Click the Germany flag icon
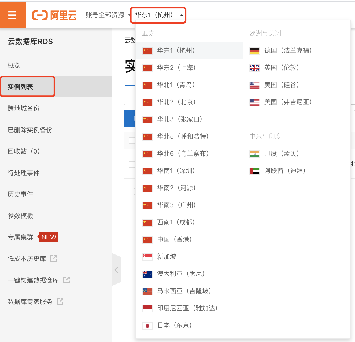This screenshot has height=342, width=355. (255, 51)
